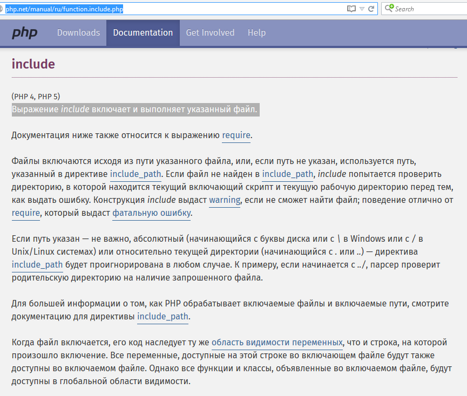This screenshot has width=467, height=396.
Task: Follow the require link in second paragraph
Action: 236,135
